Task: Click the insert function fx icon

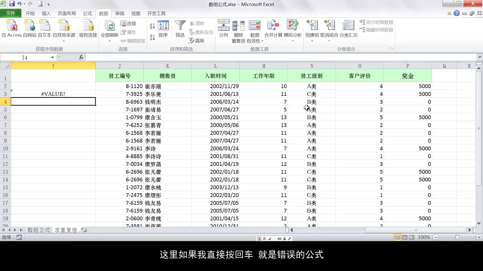Action: pos(81,57)
